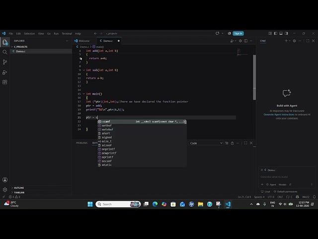This screenshot has height=239, width=318.
Task: Switch to the PROBLEMS panel tab
Action: [81, 143]
